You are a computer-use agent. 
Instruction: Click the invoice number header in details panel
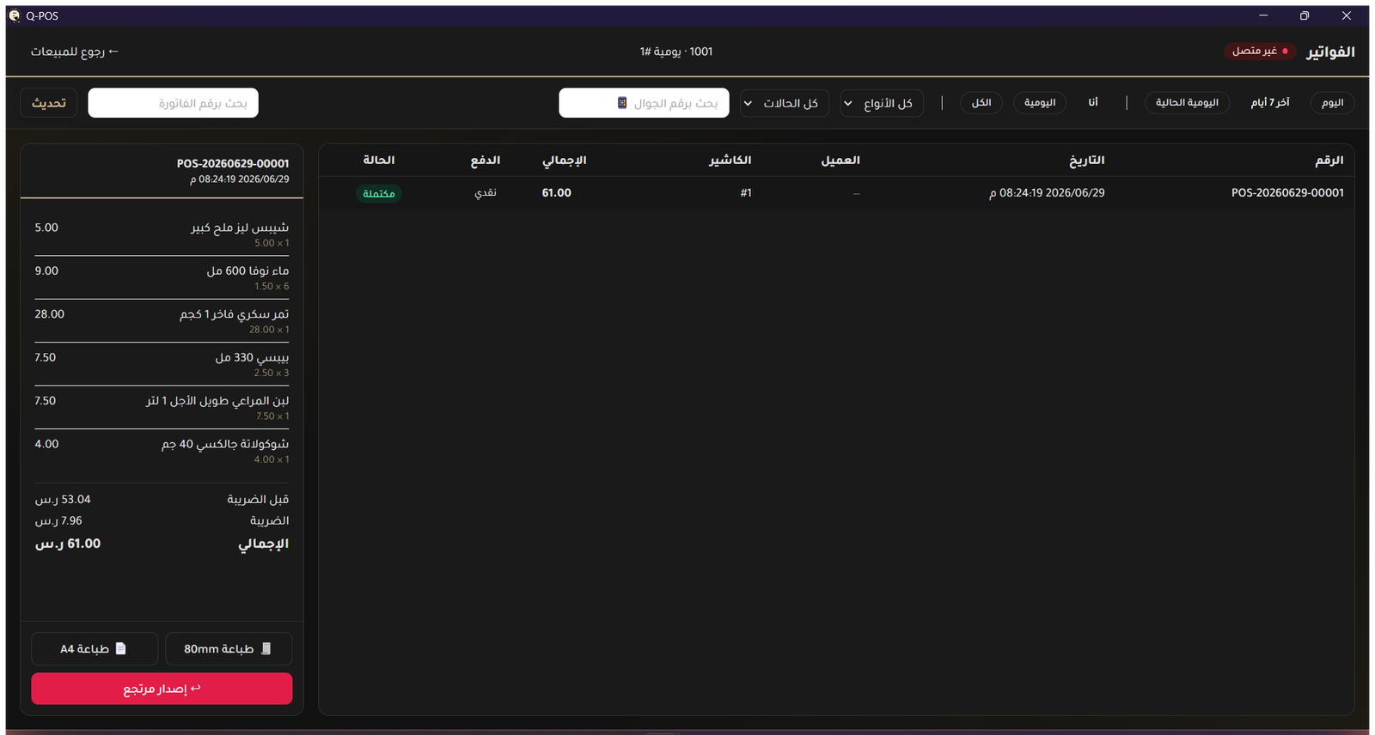click(x=233, y=163)
